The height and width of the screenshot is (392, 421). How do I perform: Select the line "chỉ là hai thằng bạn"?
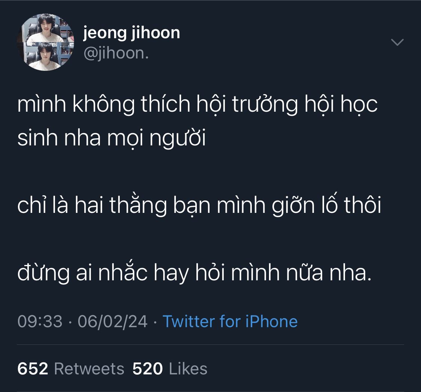[x=199, y=206]
